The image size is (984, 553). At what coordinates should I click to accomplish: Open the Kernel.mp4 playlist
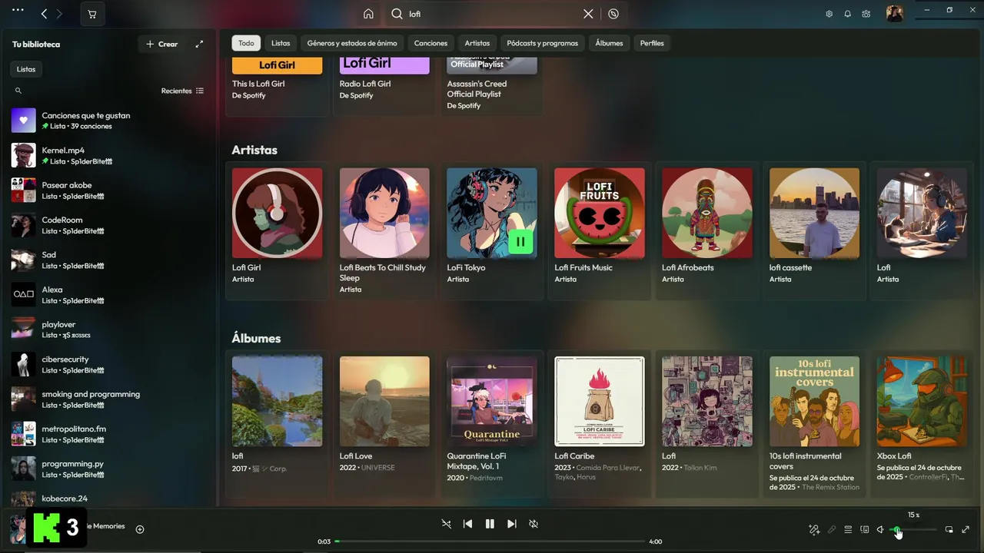tap(108, 155)
